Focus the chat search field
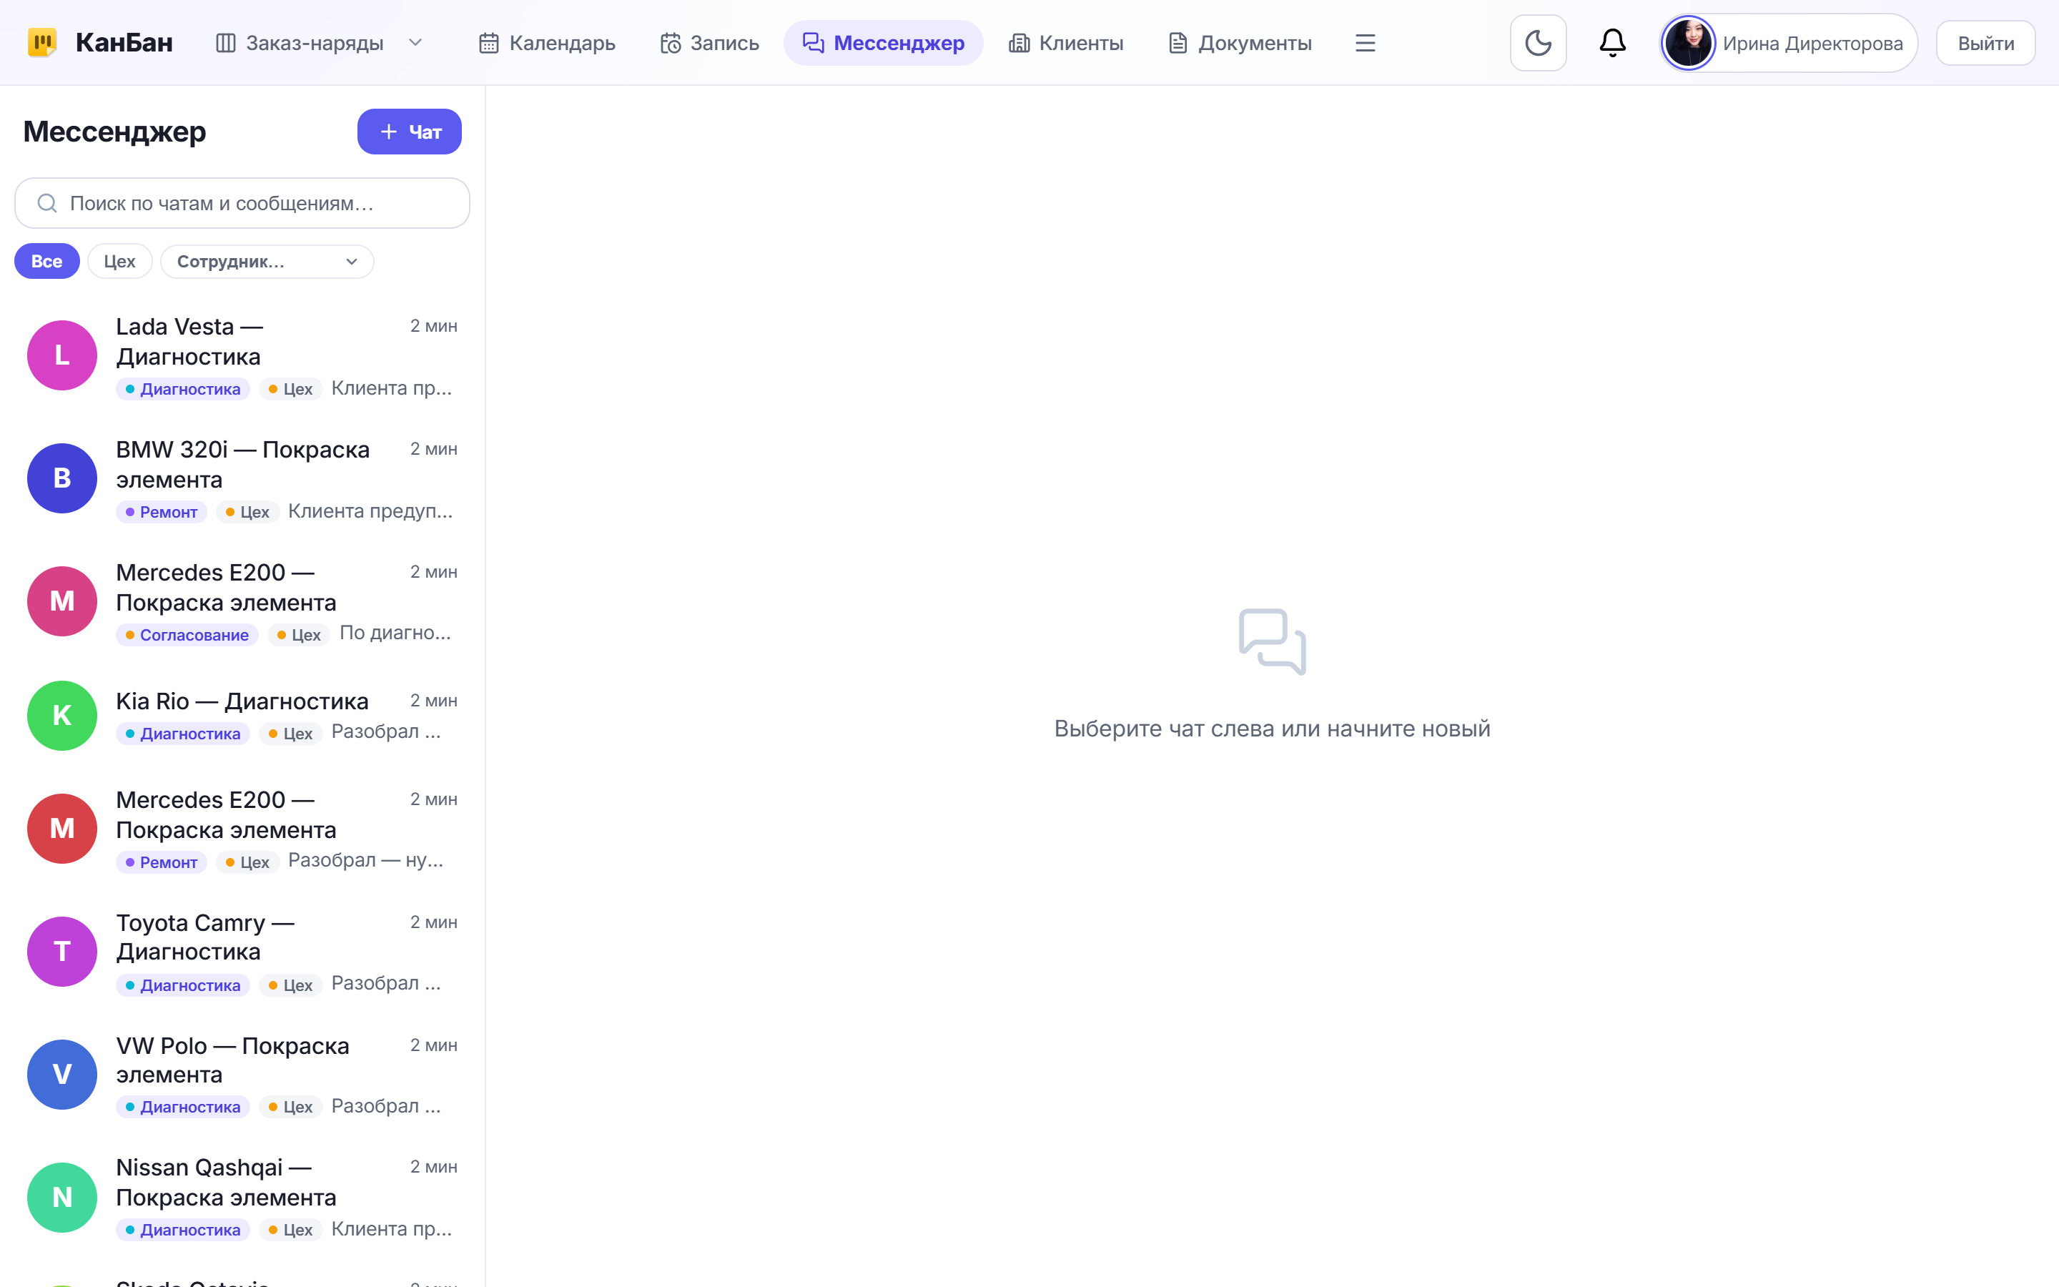This screenshot has height=1287, width=2059. [x=242, y=204]
